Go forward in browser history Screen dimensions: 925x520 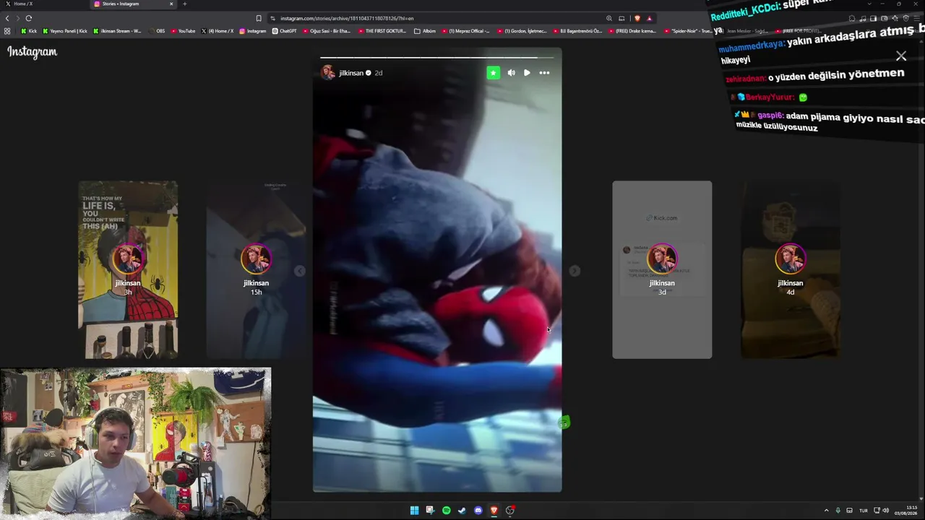click(x=17, y=18)
